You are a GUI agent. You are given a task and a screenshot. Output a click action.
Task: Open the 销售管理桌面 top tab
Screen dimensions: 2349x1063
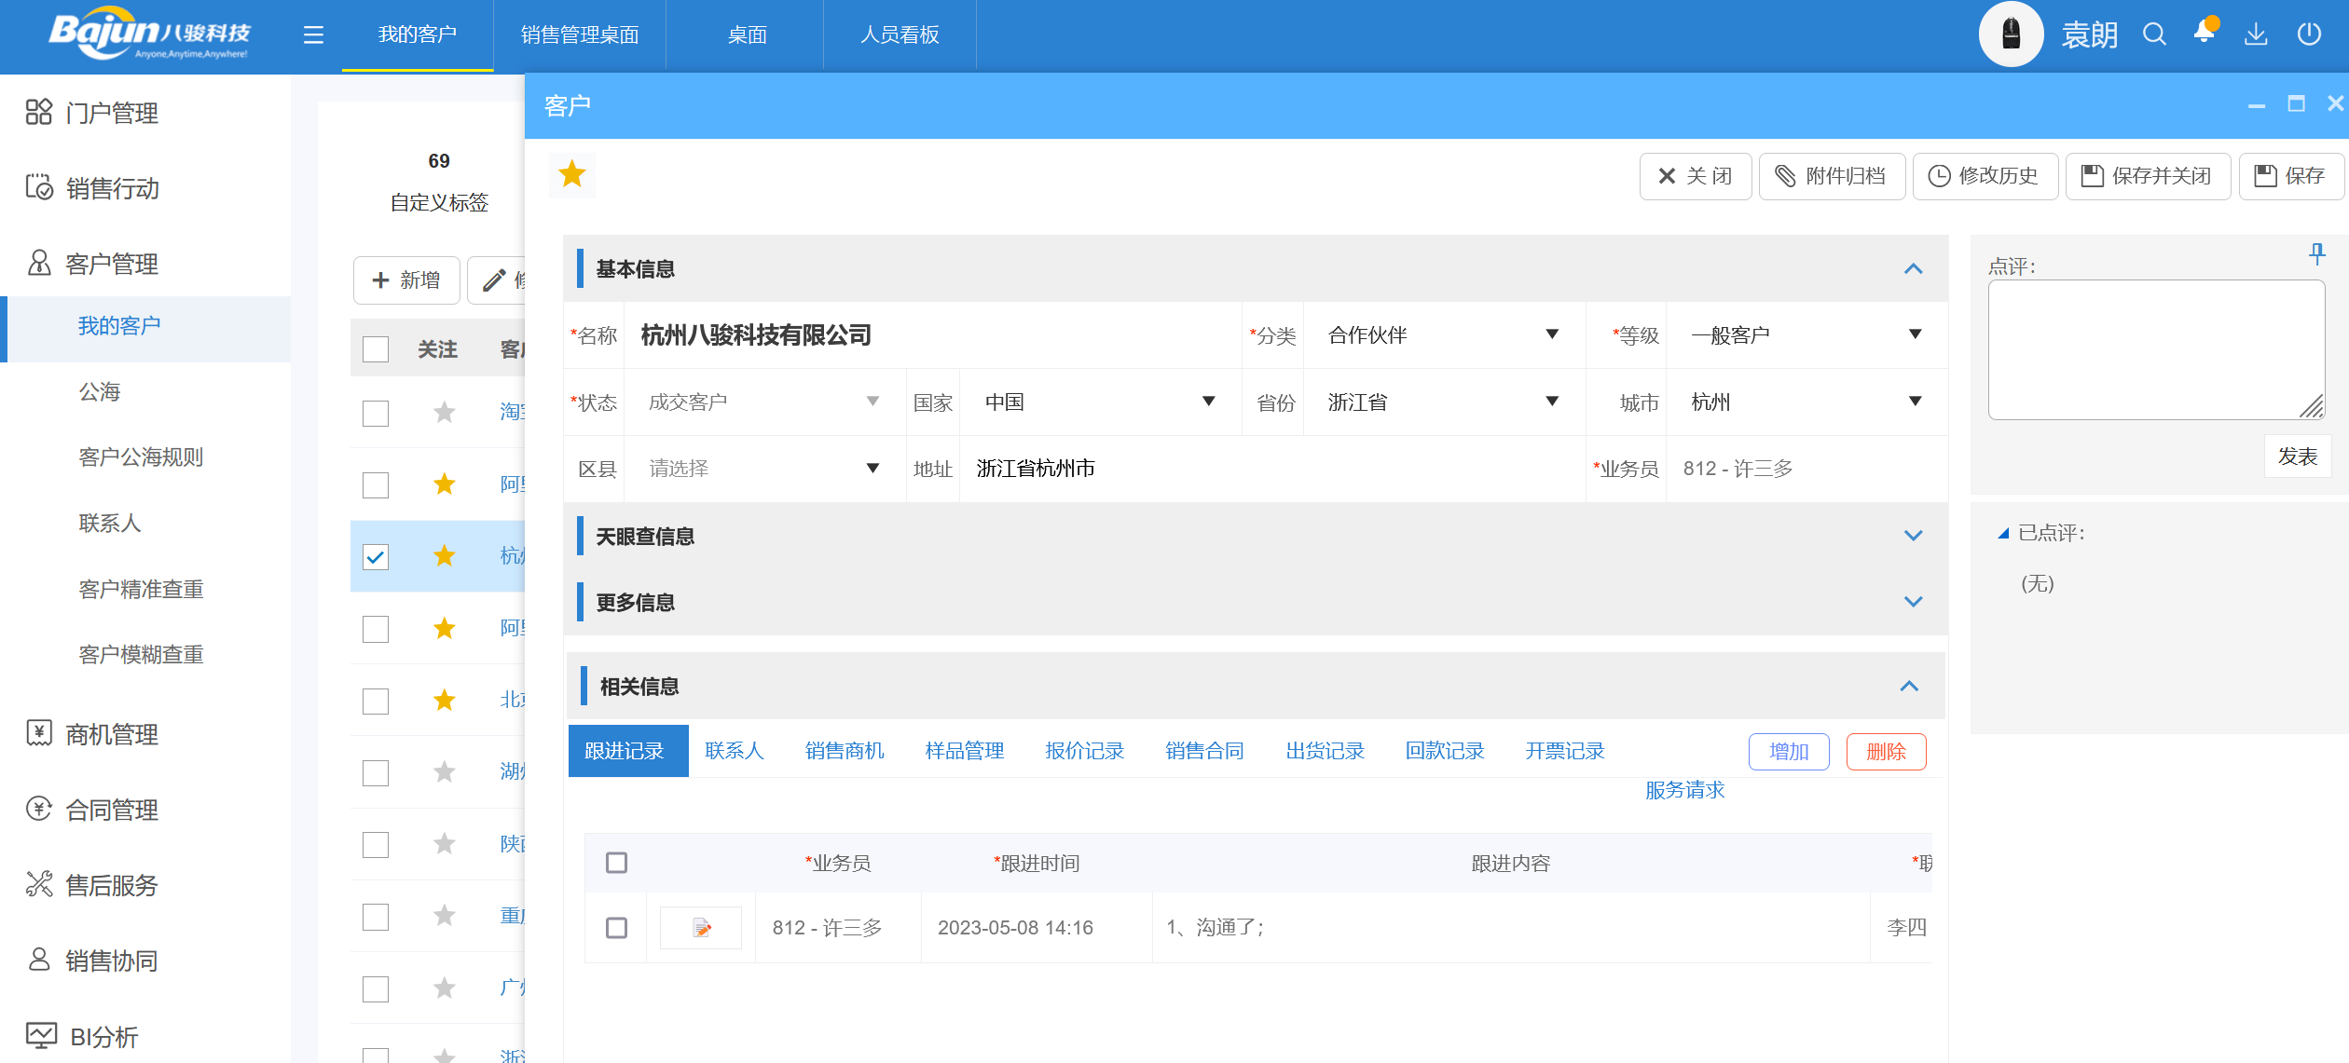579,35
